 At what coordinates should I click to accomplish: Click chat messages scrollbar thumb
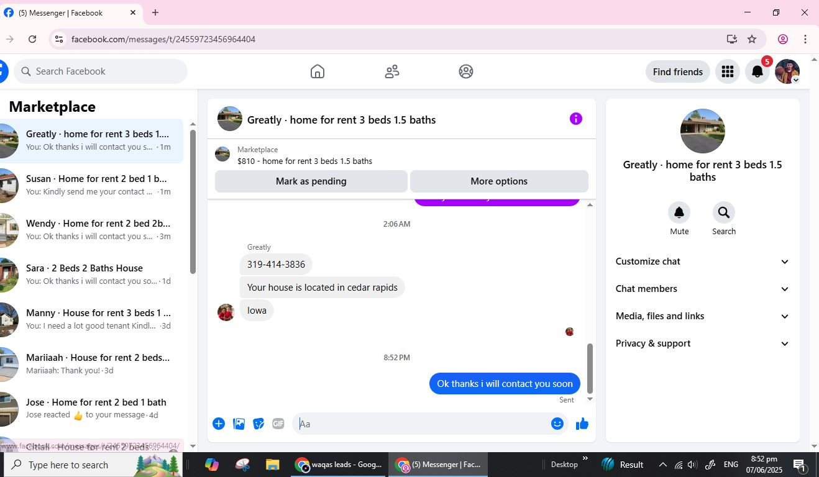coord(590,368)
